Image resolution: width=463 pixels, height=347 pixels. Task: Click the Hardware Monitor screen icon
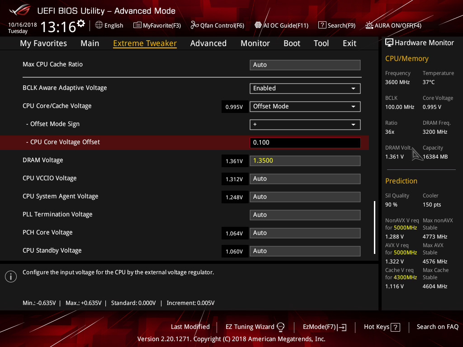pyautogui.click(x=389, y=43)
